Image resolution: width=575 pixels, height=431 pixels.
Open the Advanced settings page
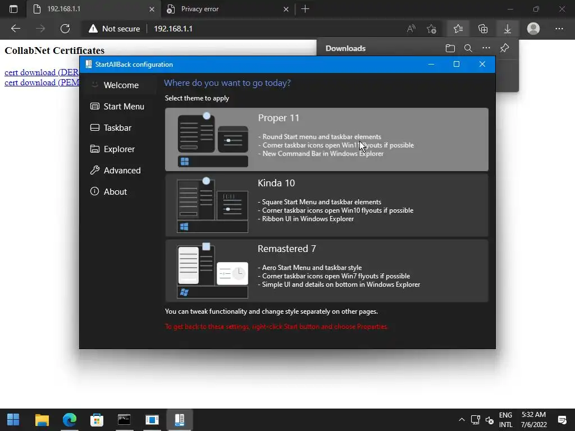pos(118,170)
